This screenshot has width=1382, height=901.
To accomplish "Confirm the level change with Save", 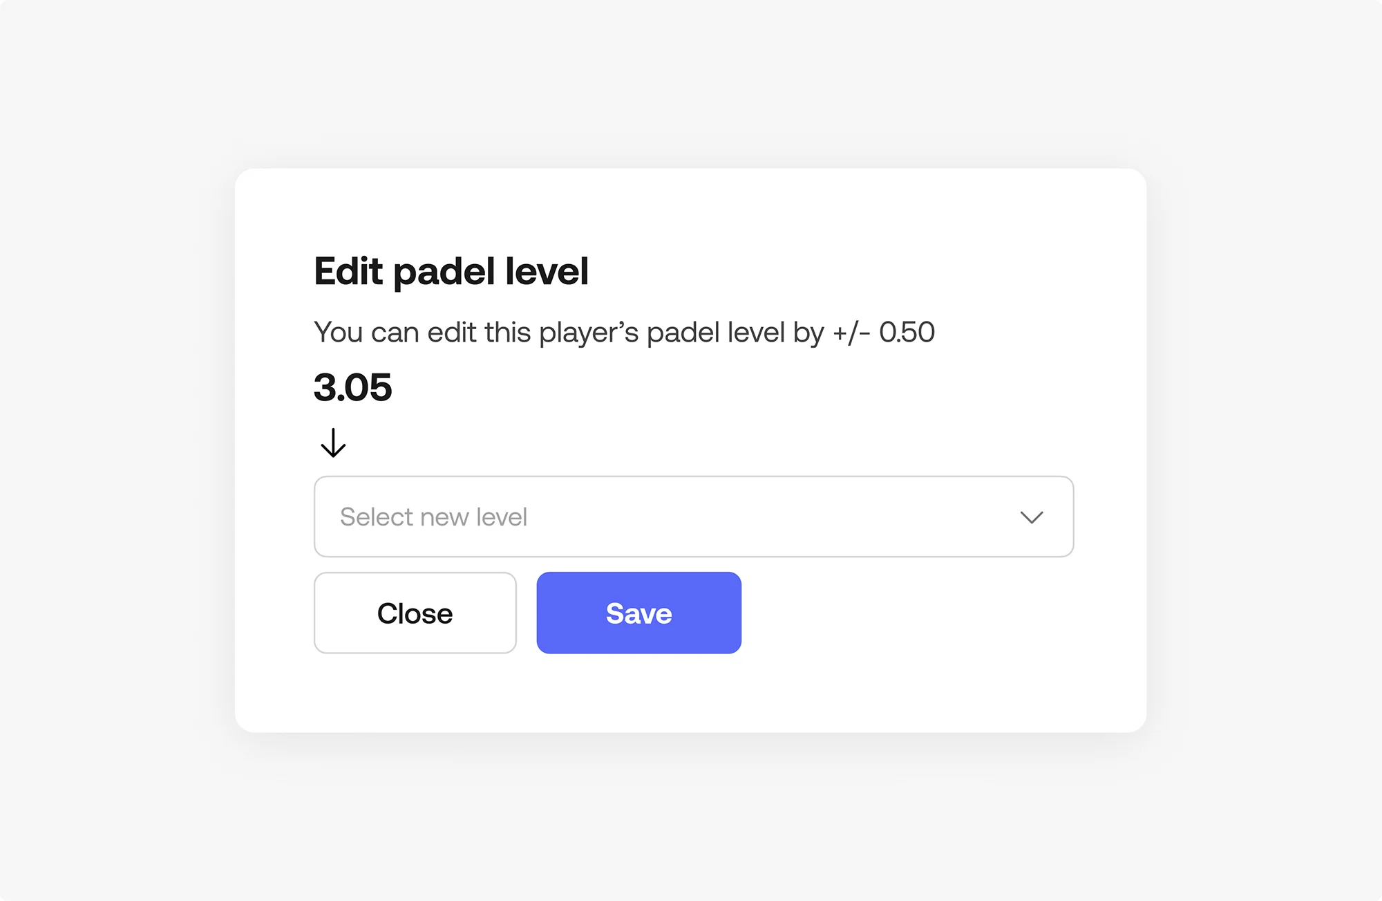I will 638,613.
